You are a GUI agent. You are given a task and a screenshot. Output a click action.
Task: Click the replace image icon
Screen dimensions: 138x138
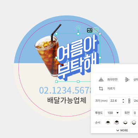(90, 30)
